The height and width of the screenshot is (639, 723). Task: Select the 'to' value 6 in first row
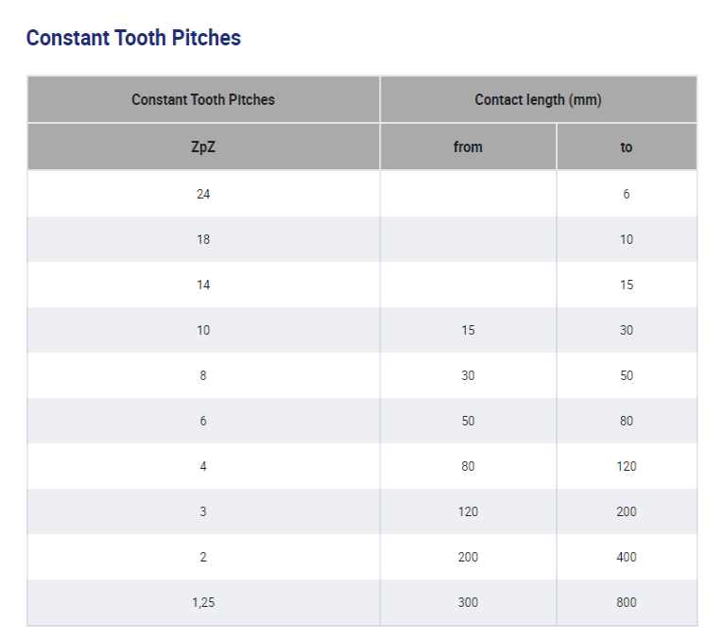coord(627,194)
